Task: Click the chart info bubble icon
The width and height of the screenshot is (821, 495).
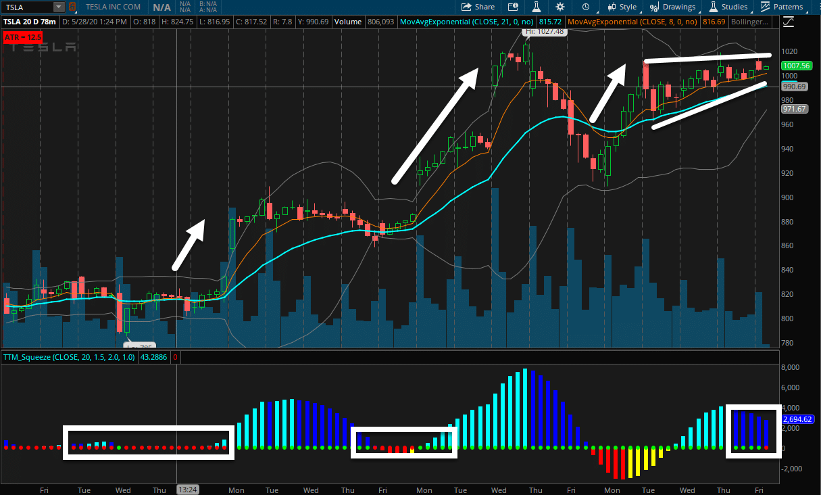Action: tap(513, 7)
